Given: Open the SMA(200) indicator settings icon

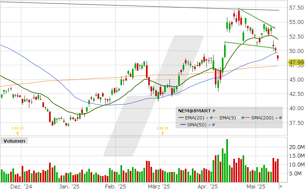Looking at the screenshot, I should (x=280, y=118).
